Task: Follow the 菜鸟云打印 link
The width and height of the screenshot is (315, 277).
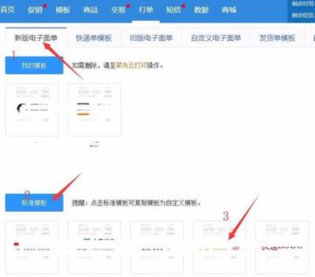Action: (132, 65)
